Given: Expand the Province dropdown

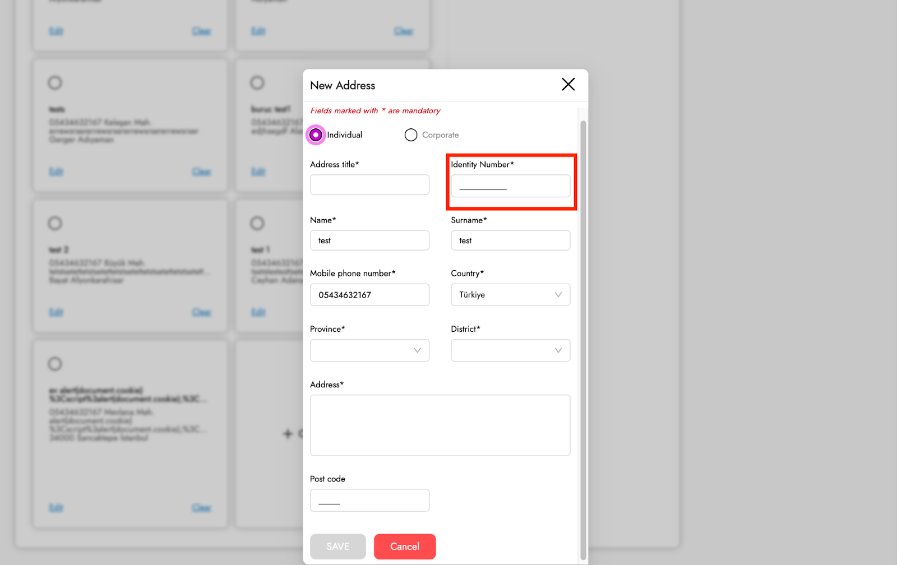Looking at the screenshot, I should 369,350.
